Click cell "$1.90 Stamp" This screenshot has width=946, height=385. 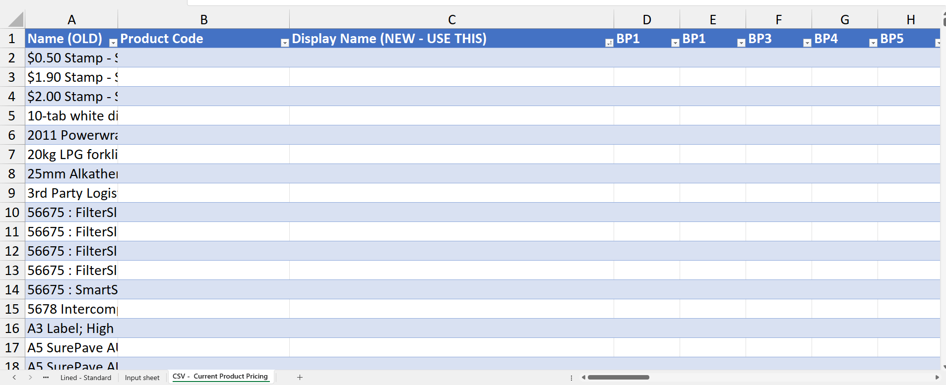coord(71,77)
